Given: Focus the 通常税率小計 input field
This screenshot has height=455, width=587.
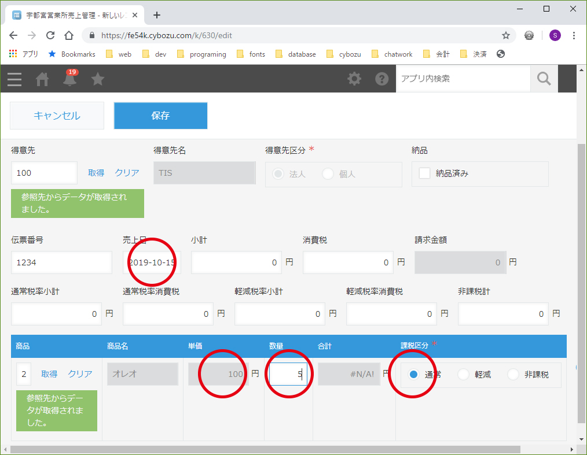Looking at the screenshot, I should [x=57, y=314].
